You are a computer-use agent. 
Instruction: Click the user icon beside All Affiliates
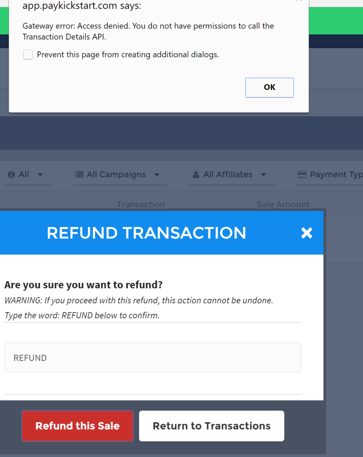196,174
